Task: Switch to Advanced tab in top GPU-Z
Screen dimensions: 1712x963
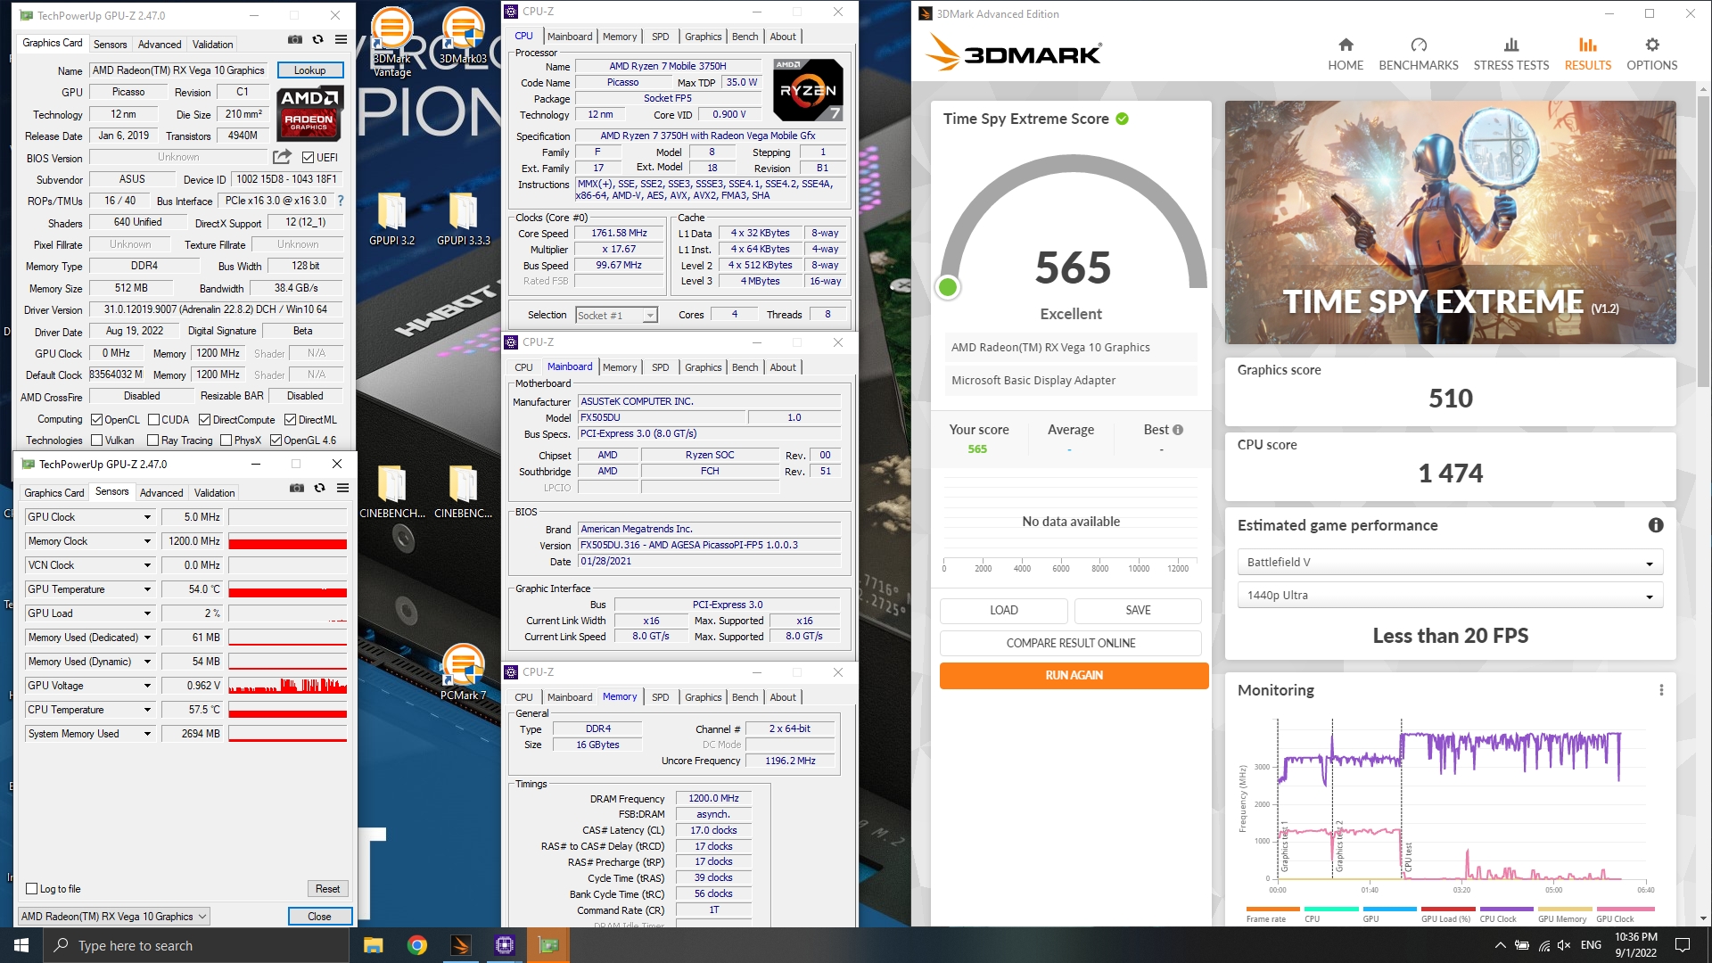Action: pos(160,45)
